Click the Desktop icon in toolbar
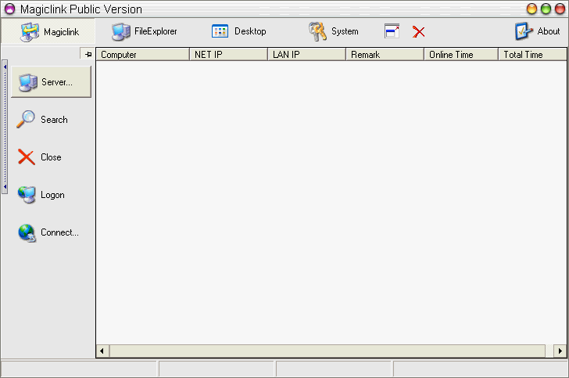The width and height of the screenshot is (569, 378). tap(220, 31)
